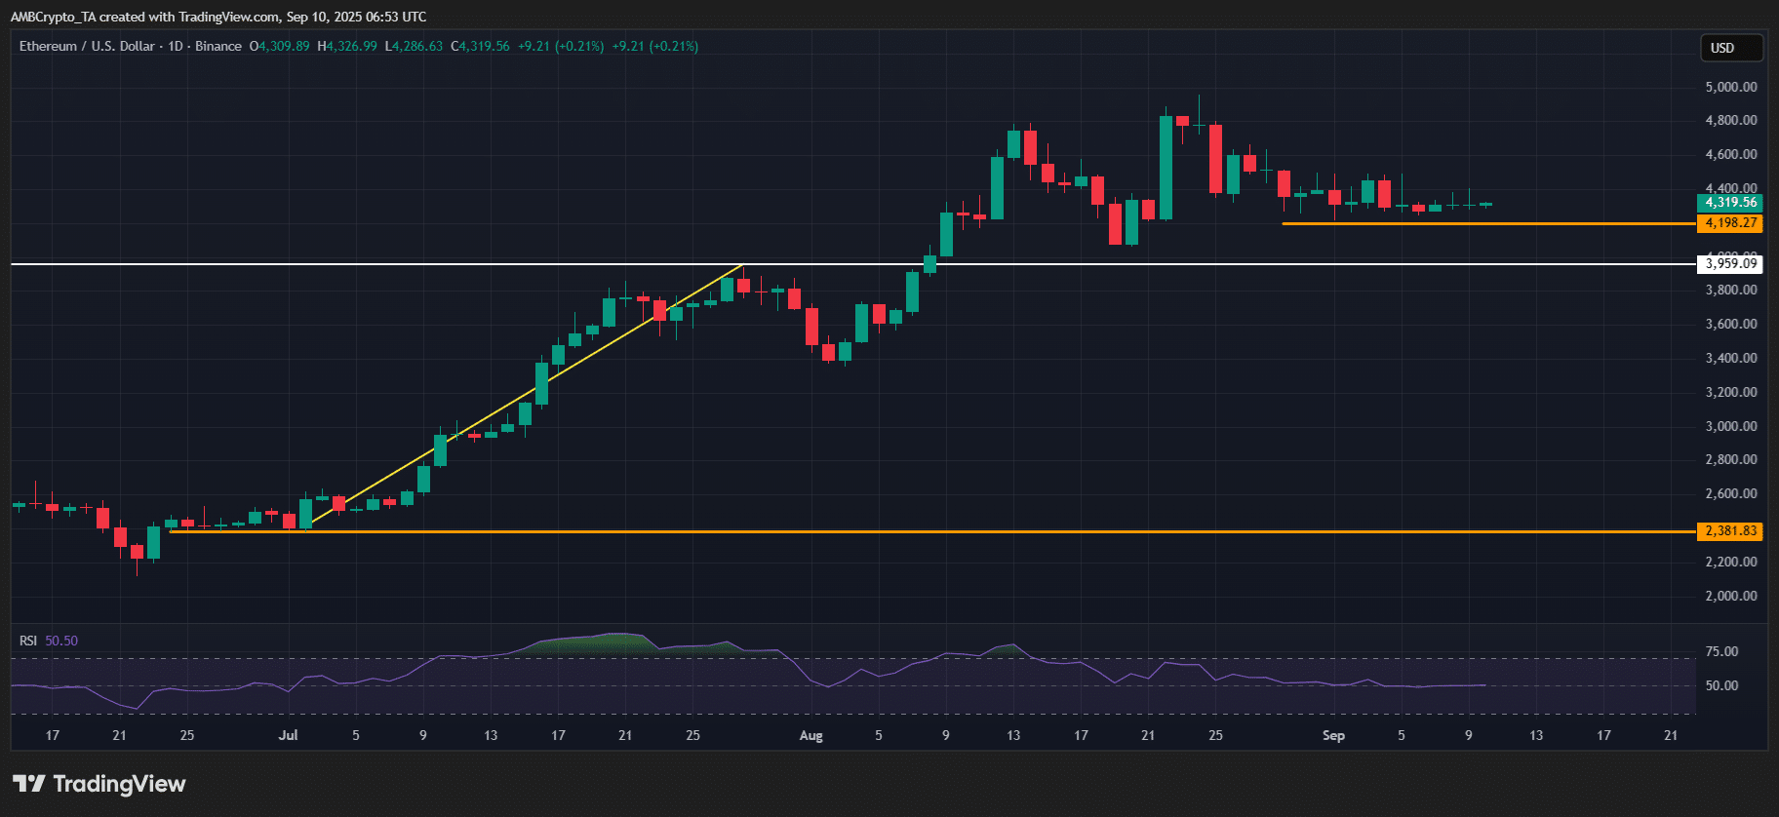Click the low price L4,286.63 value
1779x817 pixels.
point(414,46)
